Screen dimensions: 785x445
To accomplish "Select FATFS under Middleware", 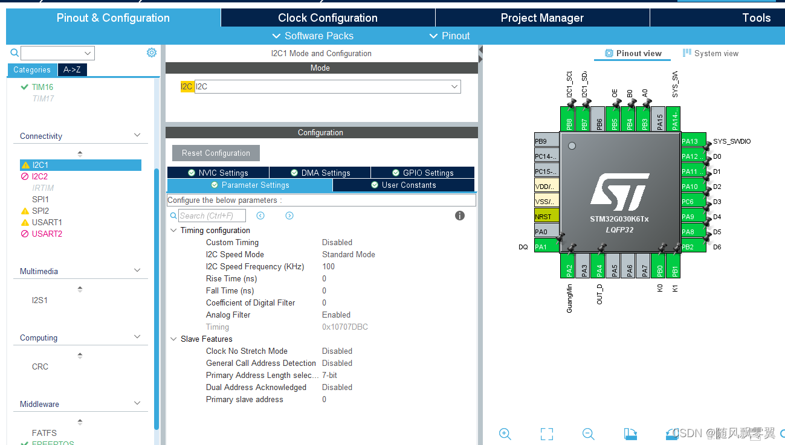I will pos(44,433).
